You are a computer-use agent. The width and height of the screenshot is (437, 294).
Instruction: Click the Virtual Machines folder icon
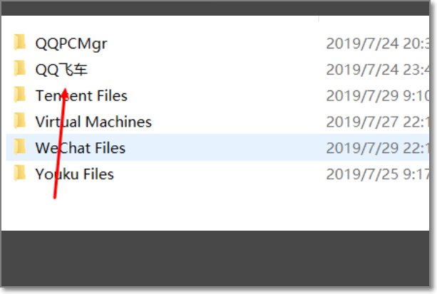pyautogui.click(x=20, y=122)
